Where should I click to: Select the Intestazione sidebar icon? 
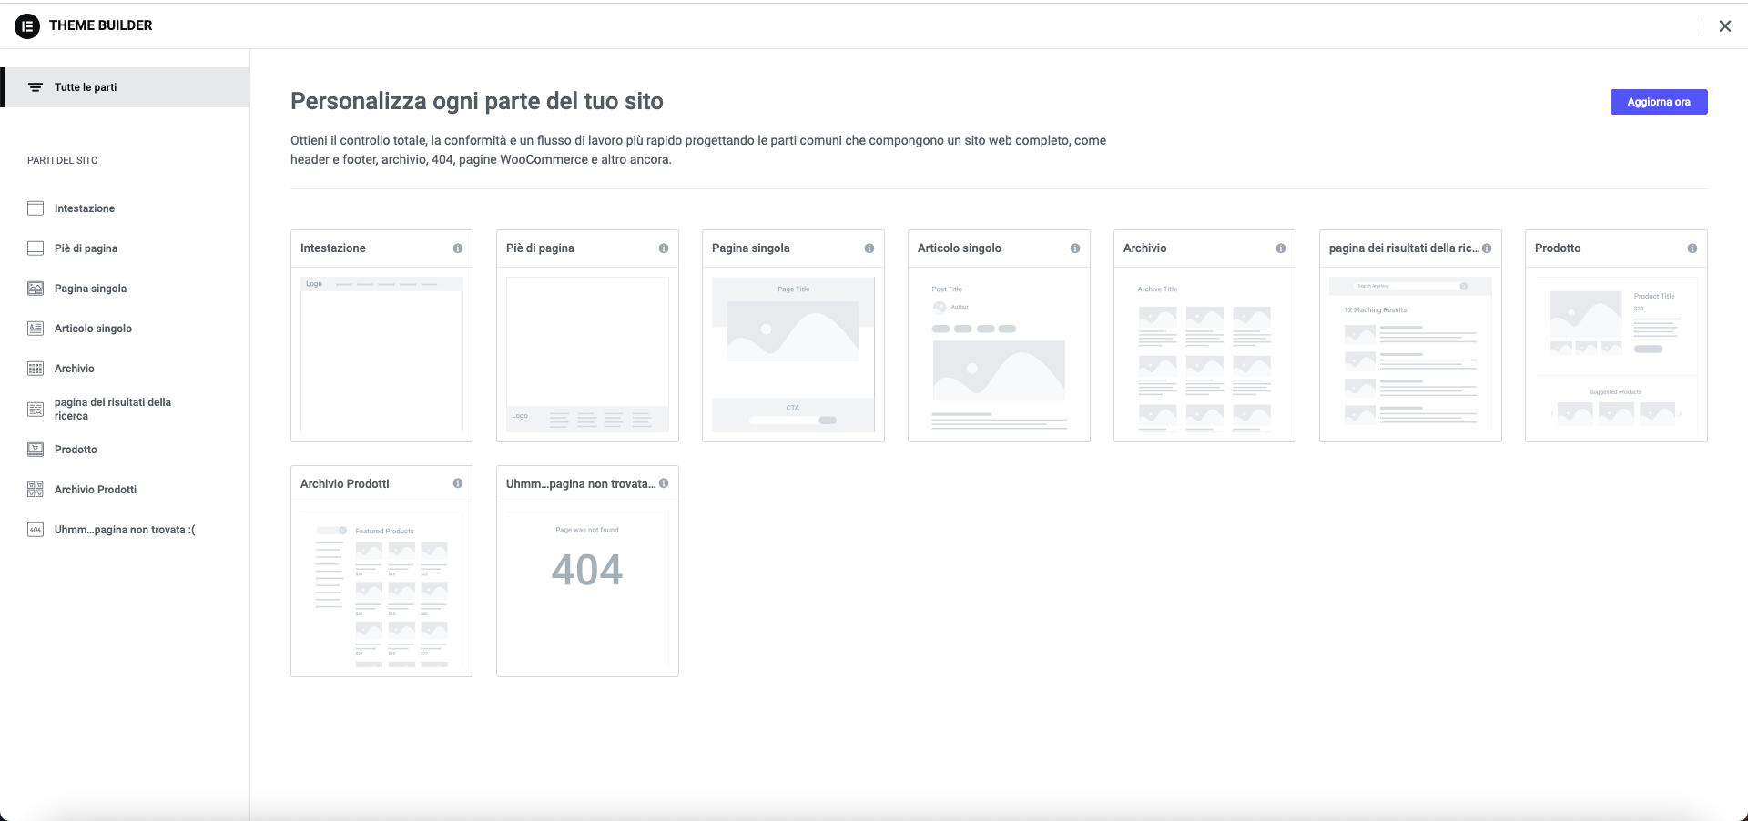(36, 208)
